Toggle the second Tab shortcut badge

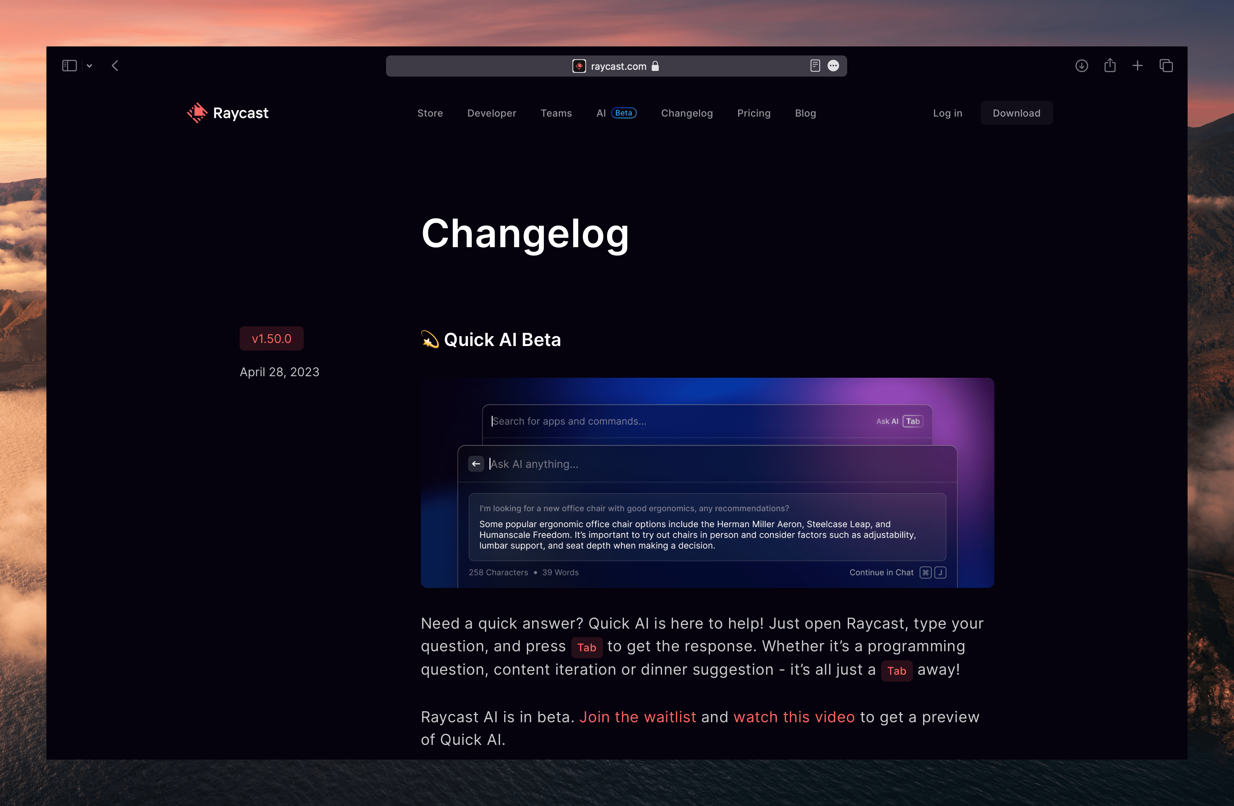pyautogui.click(x=896, y=670)
